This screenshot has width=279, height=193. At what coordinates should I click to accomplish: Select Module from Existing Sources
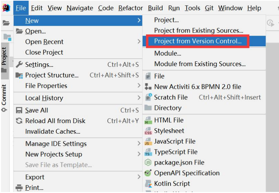pos(204,64)
